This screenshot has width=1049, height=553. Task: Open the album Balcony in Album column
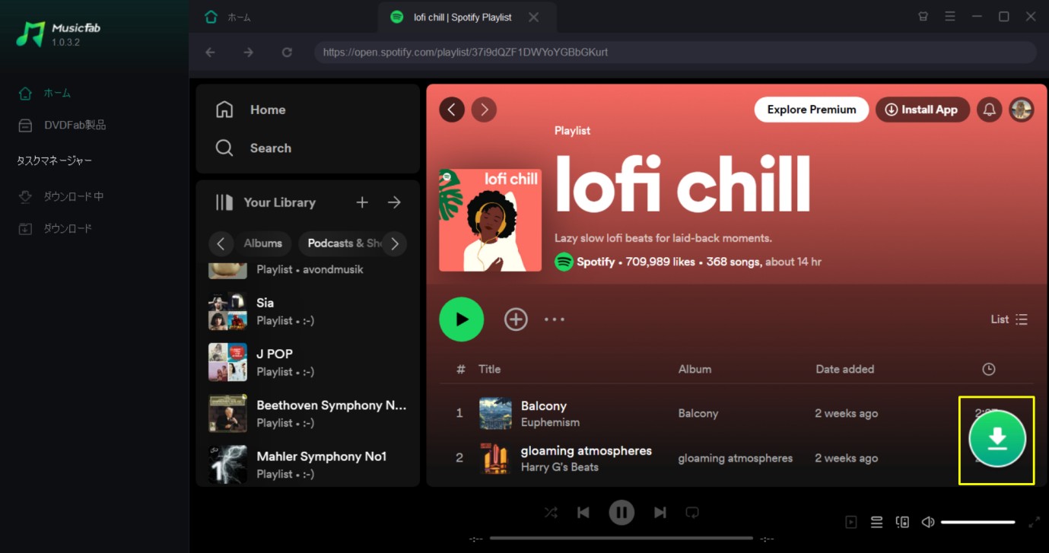(x=698, y=413)
